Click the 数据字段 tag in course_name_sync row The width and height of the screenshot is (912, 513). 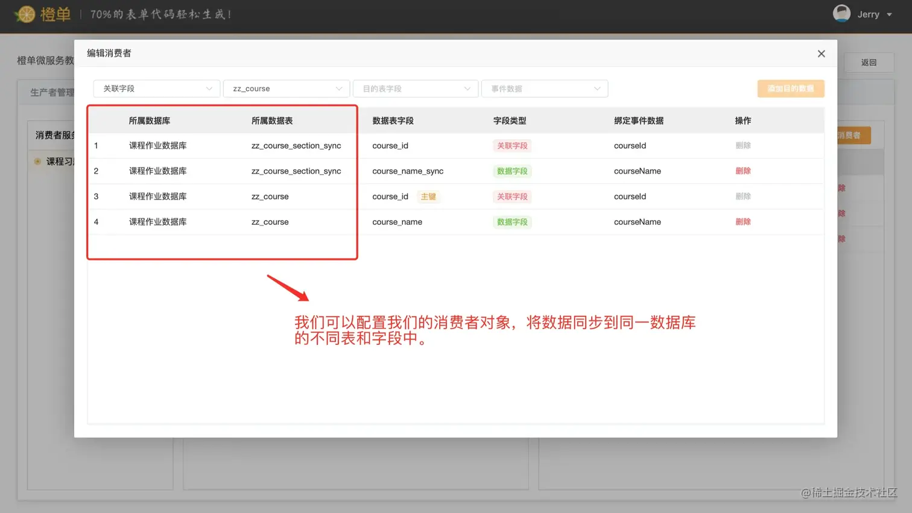(x=512, y=171)
